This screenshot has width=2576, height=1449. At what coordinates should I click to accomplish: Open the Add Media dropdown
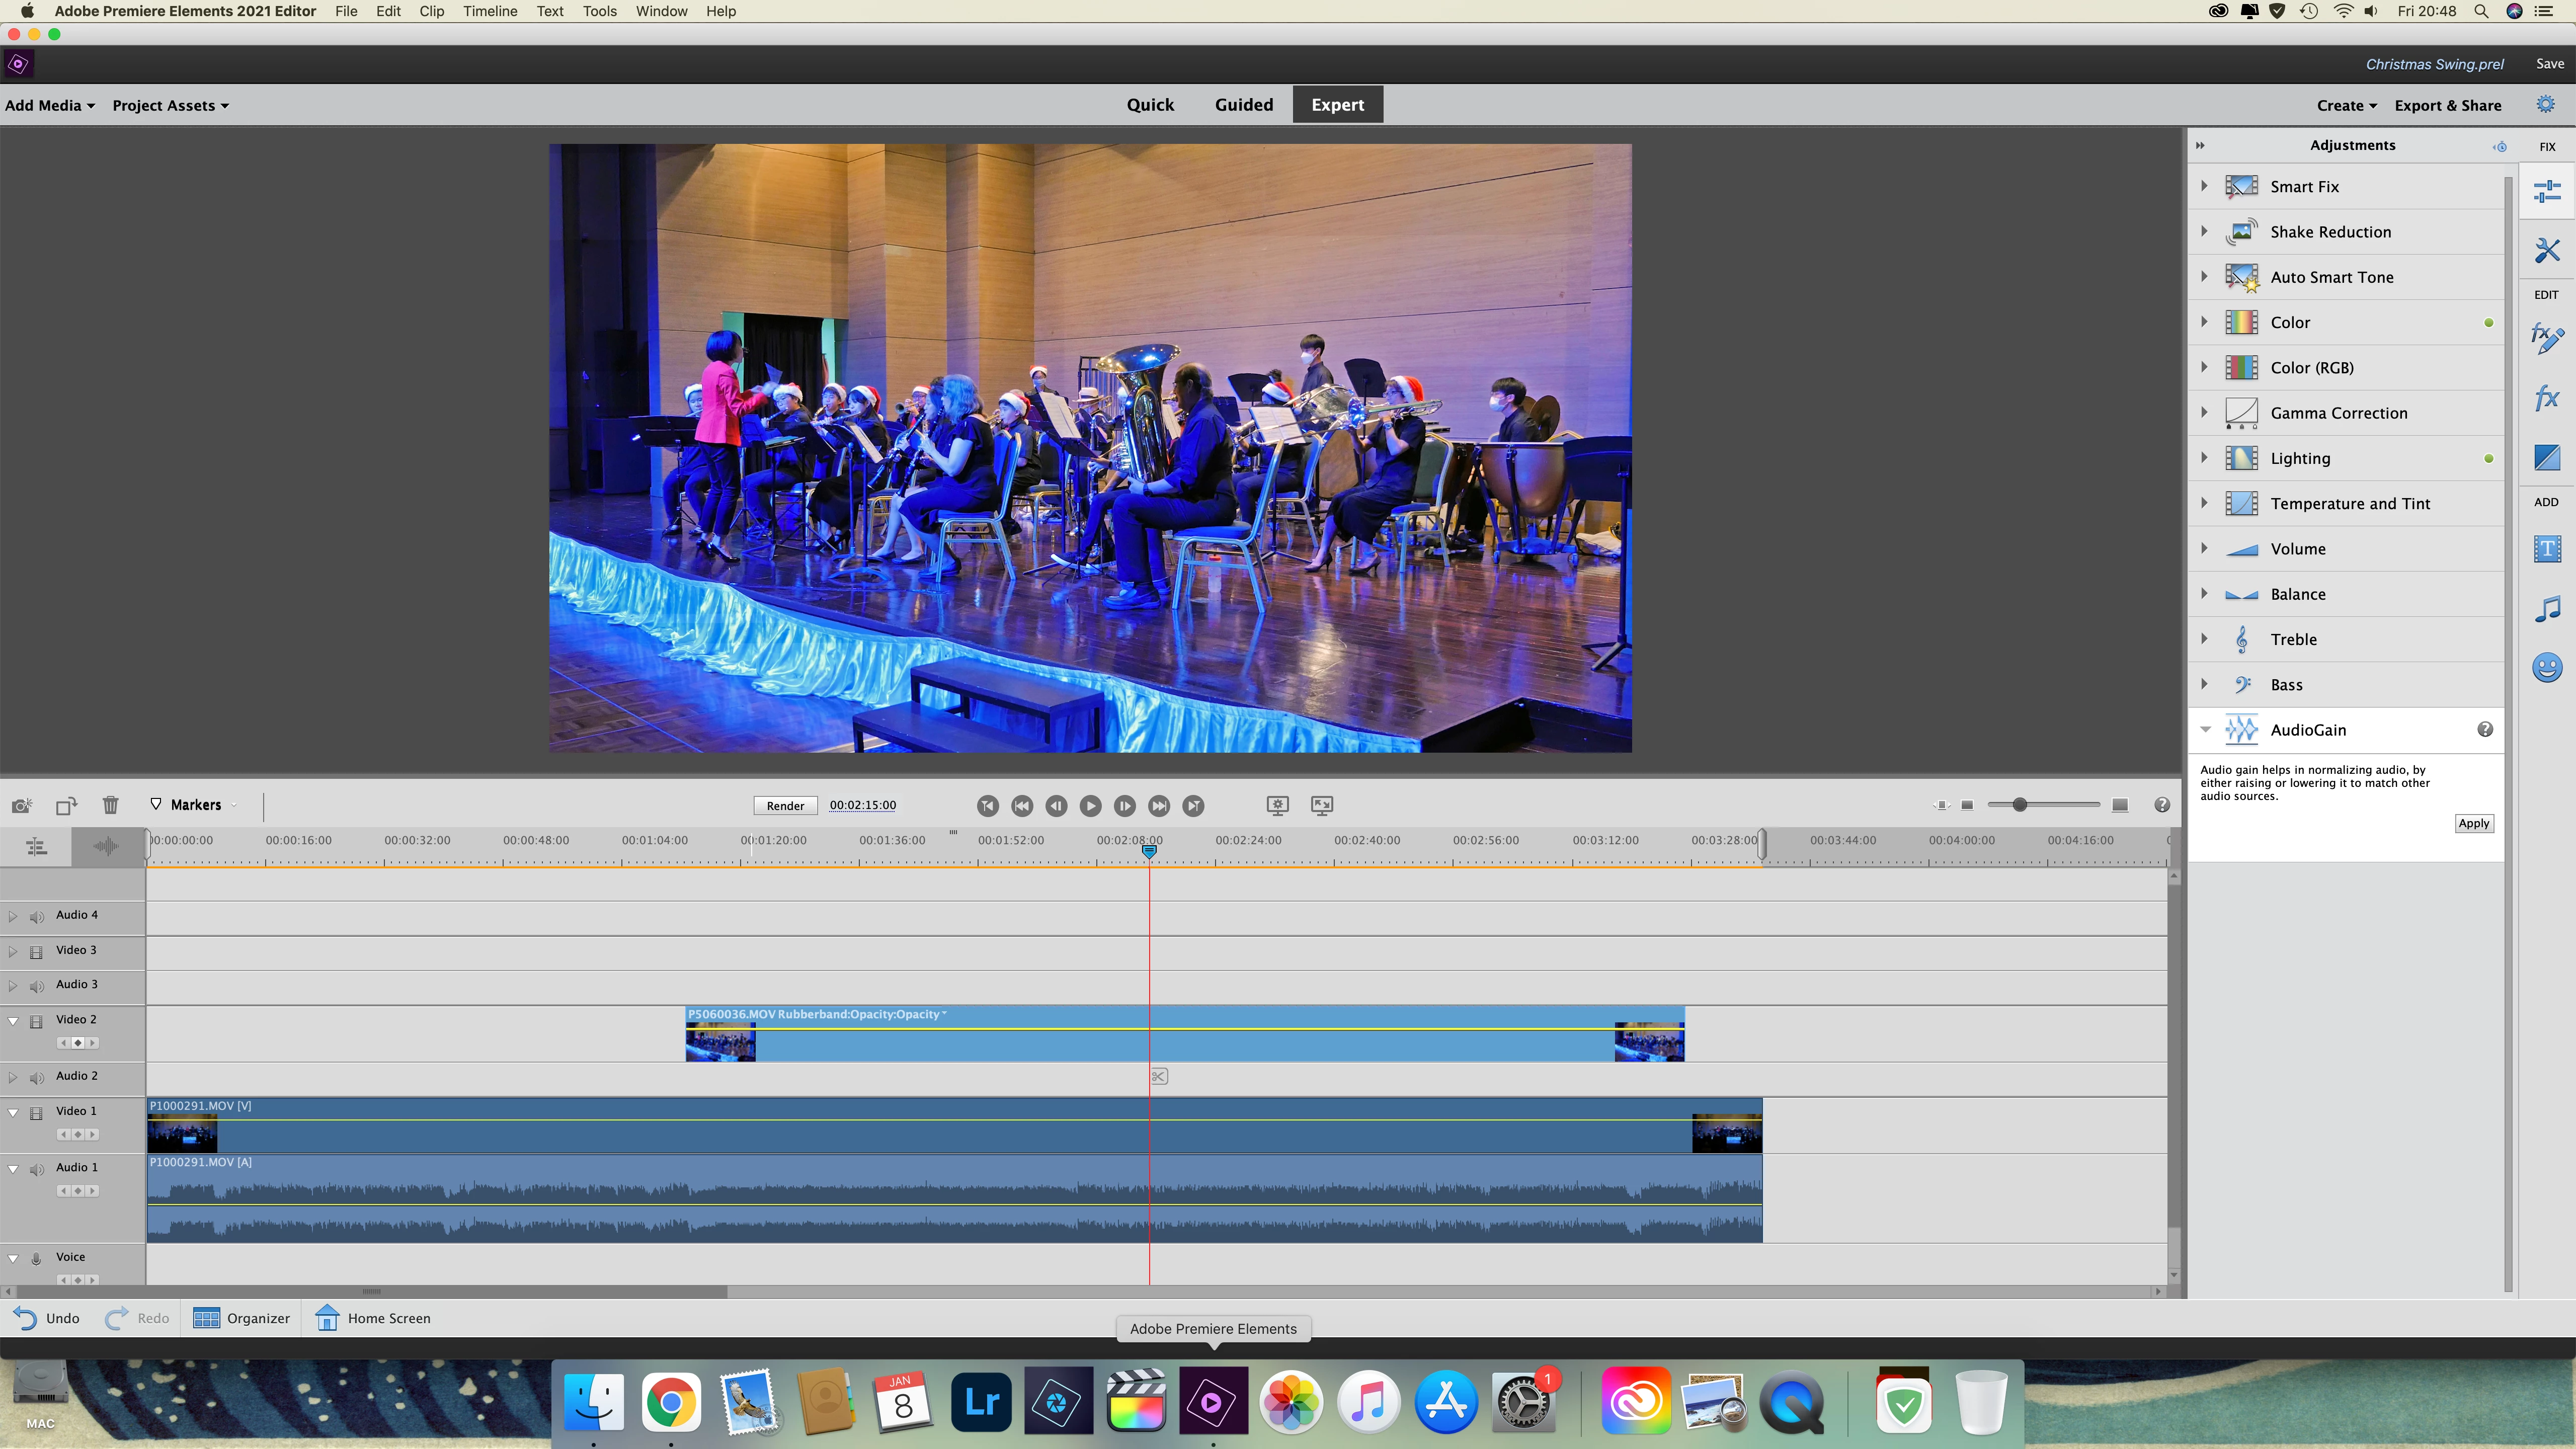tap(49, 106)
